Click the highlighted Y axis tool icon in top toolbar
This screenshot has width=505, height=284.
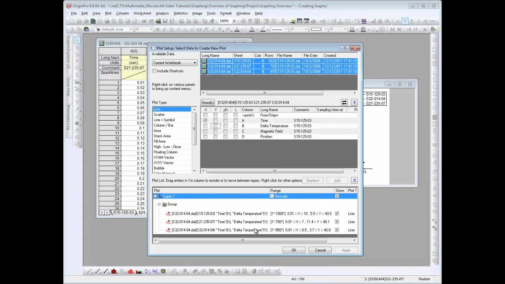pos(405,21)
